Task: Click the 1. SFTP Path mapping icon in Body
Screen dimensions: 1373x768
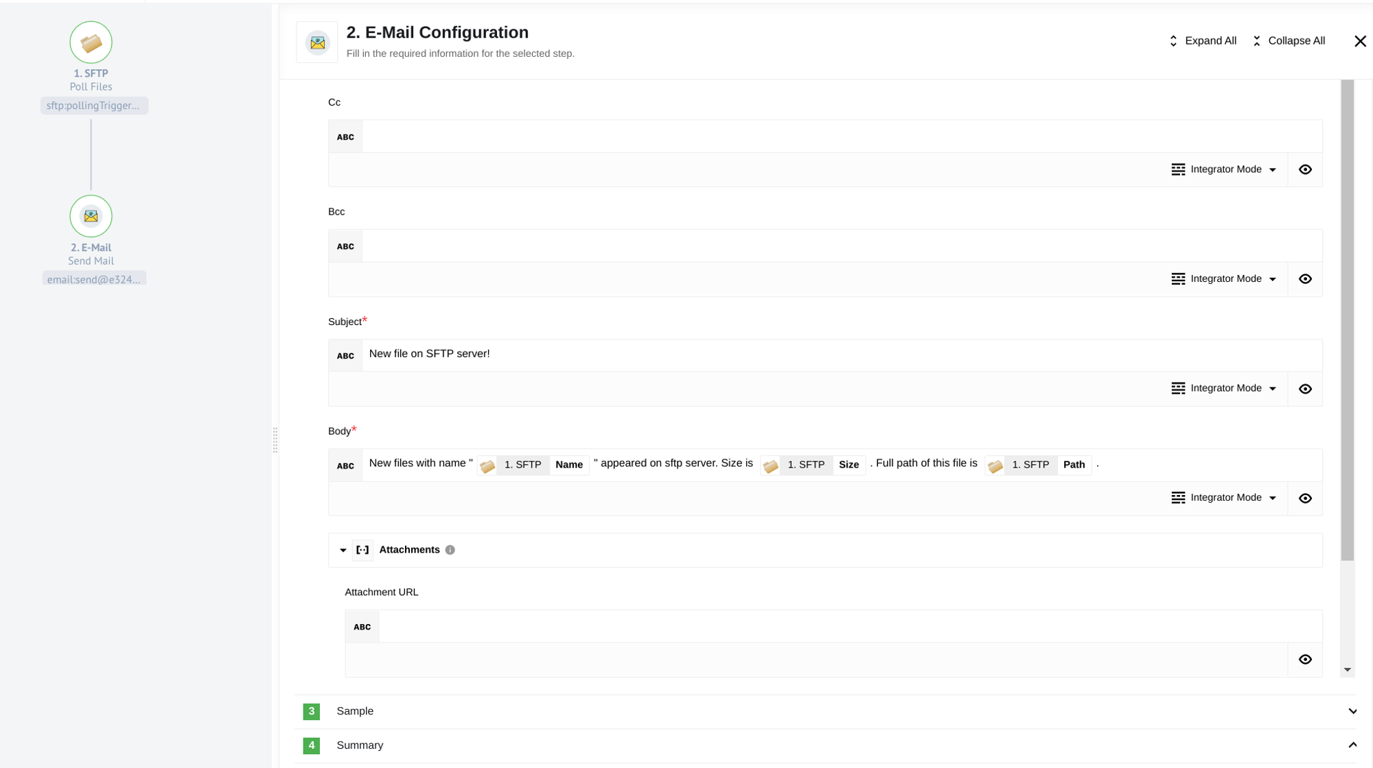Action: coord(995,464)
